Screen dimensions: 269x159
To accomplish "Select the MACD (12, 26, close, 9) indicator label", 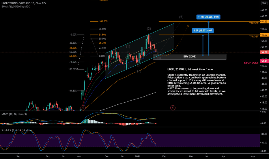I will click(x=14, y=114).
